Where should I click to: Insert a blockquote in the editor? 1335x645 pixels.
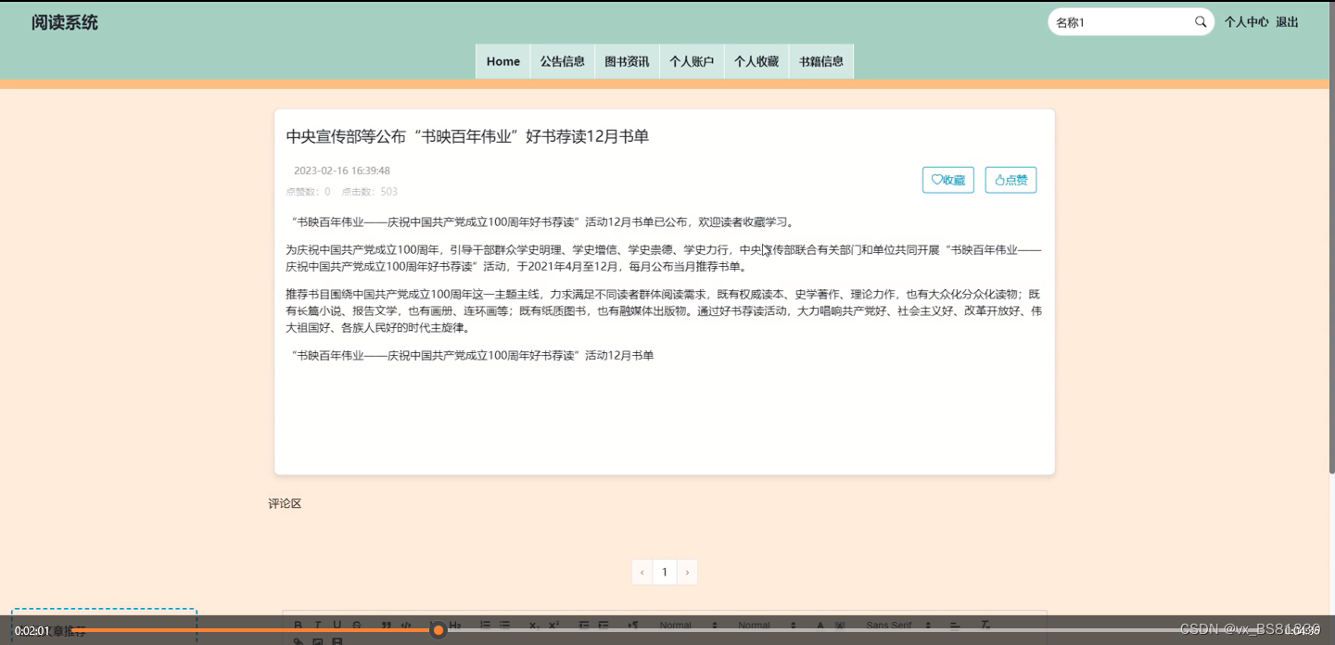point(387,626)
